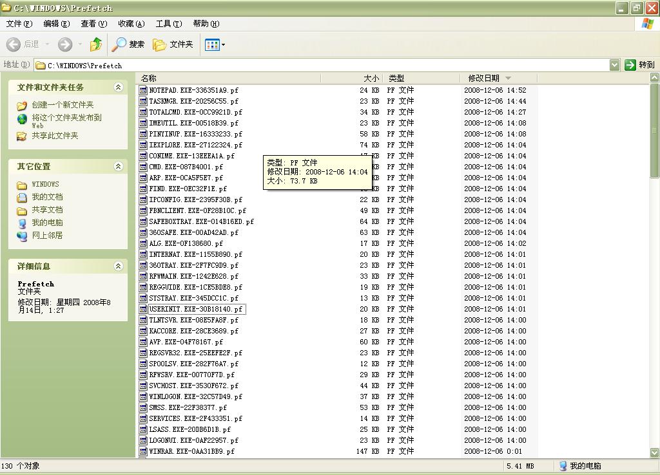Click 创建一个新文件夹 link

click(63, 105)
